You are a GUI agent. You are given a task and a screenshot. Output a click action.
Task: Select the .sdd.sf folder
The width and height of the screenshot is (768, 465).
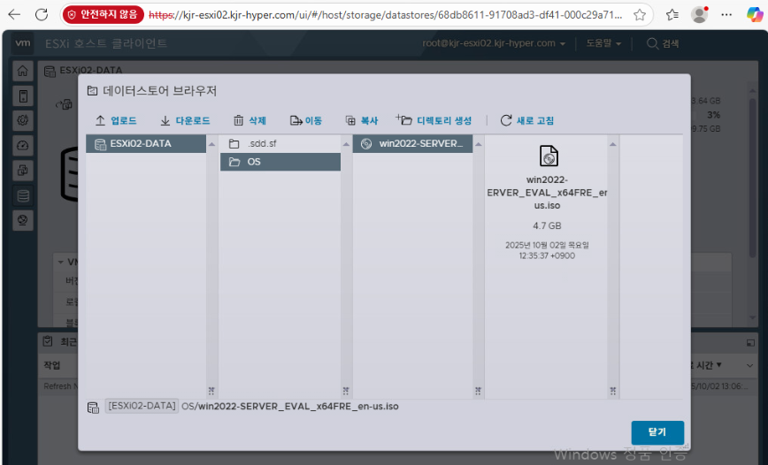280,144
